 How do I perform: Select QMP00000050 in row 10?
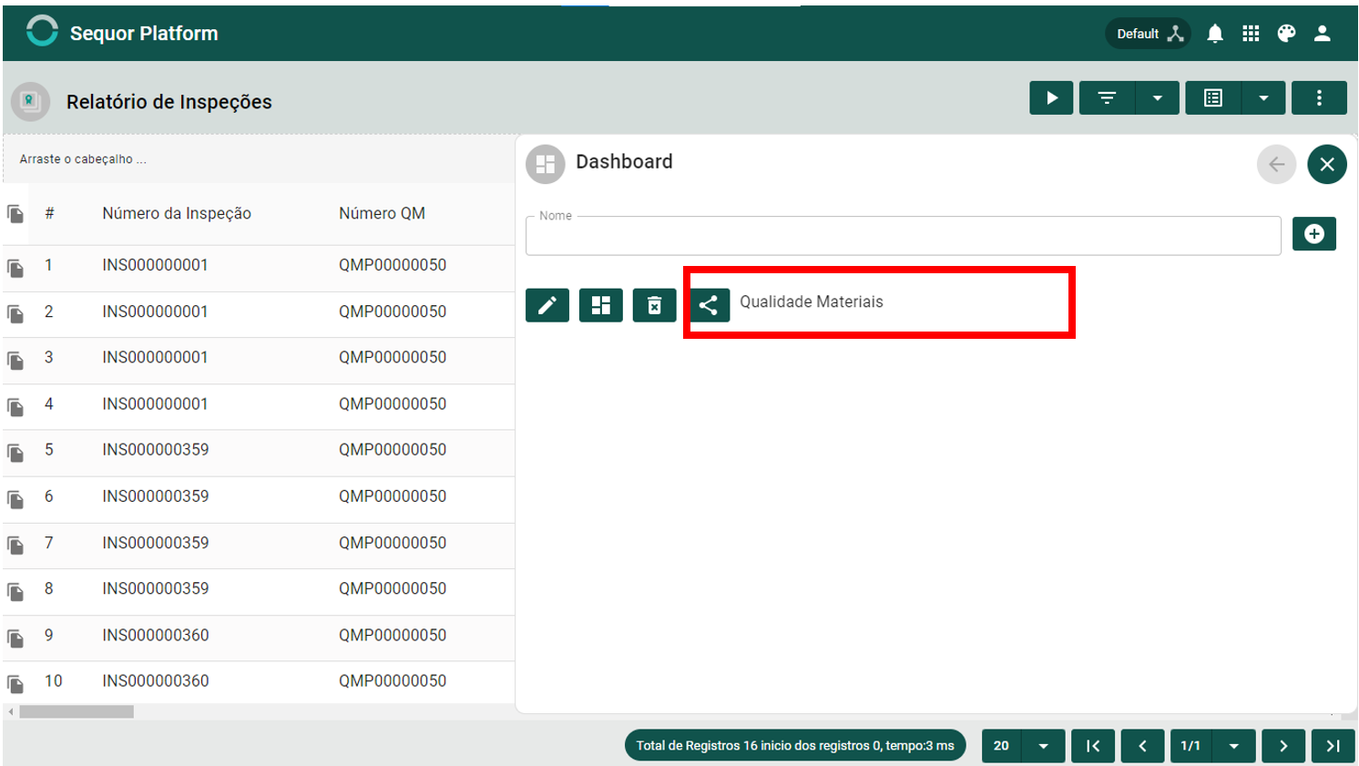pos(393,680)
